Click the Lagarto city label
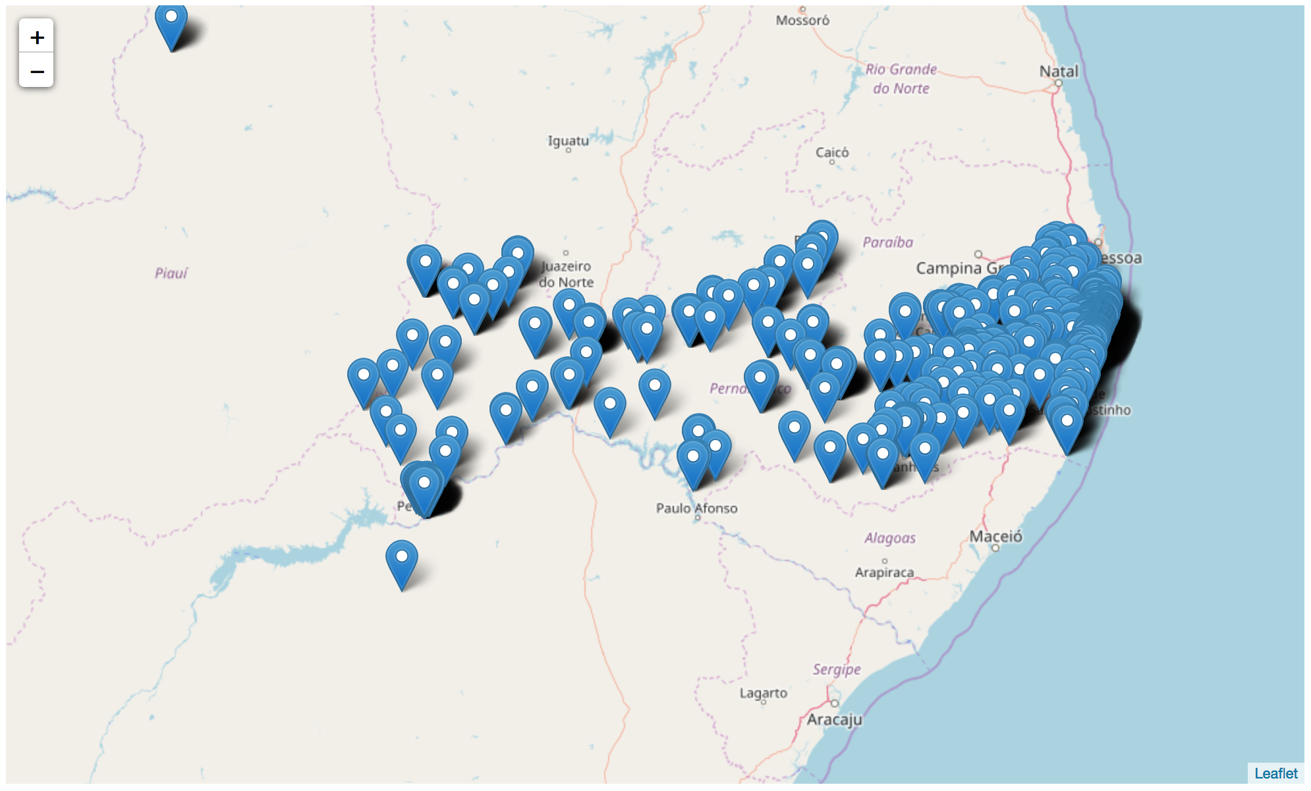 coord(763,693)
